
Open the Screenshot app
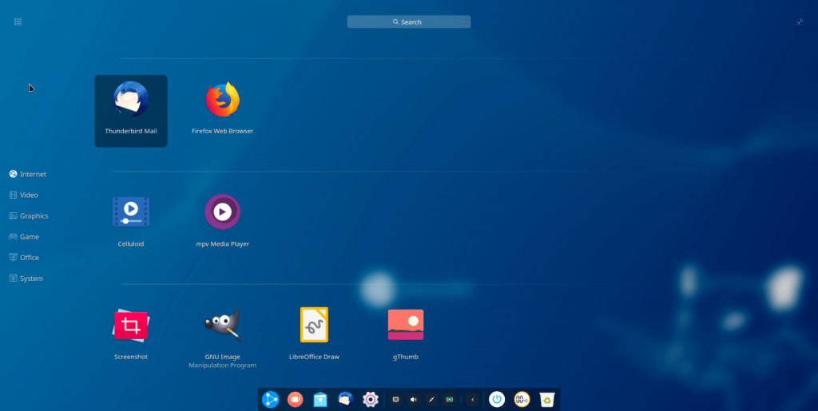pyautogui.click(x=131, y=334)
